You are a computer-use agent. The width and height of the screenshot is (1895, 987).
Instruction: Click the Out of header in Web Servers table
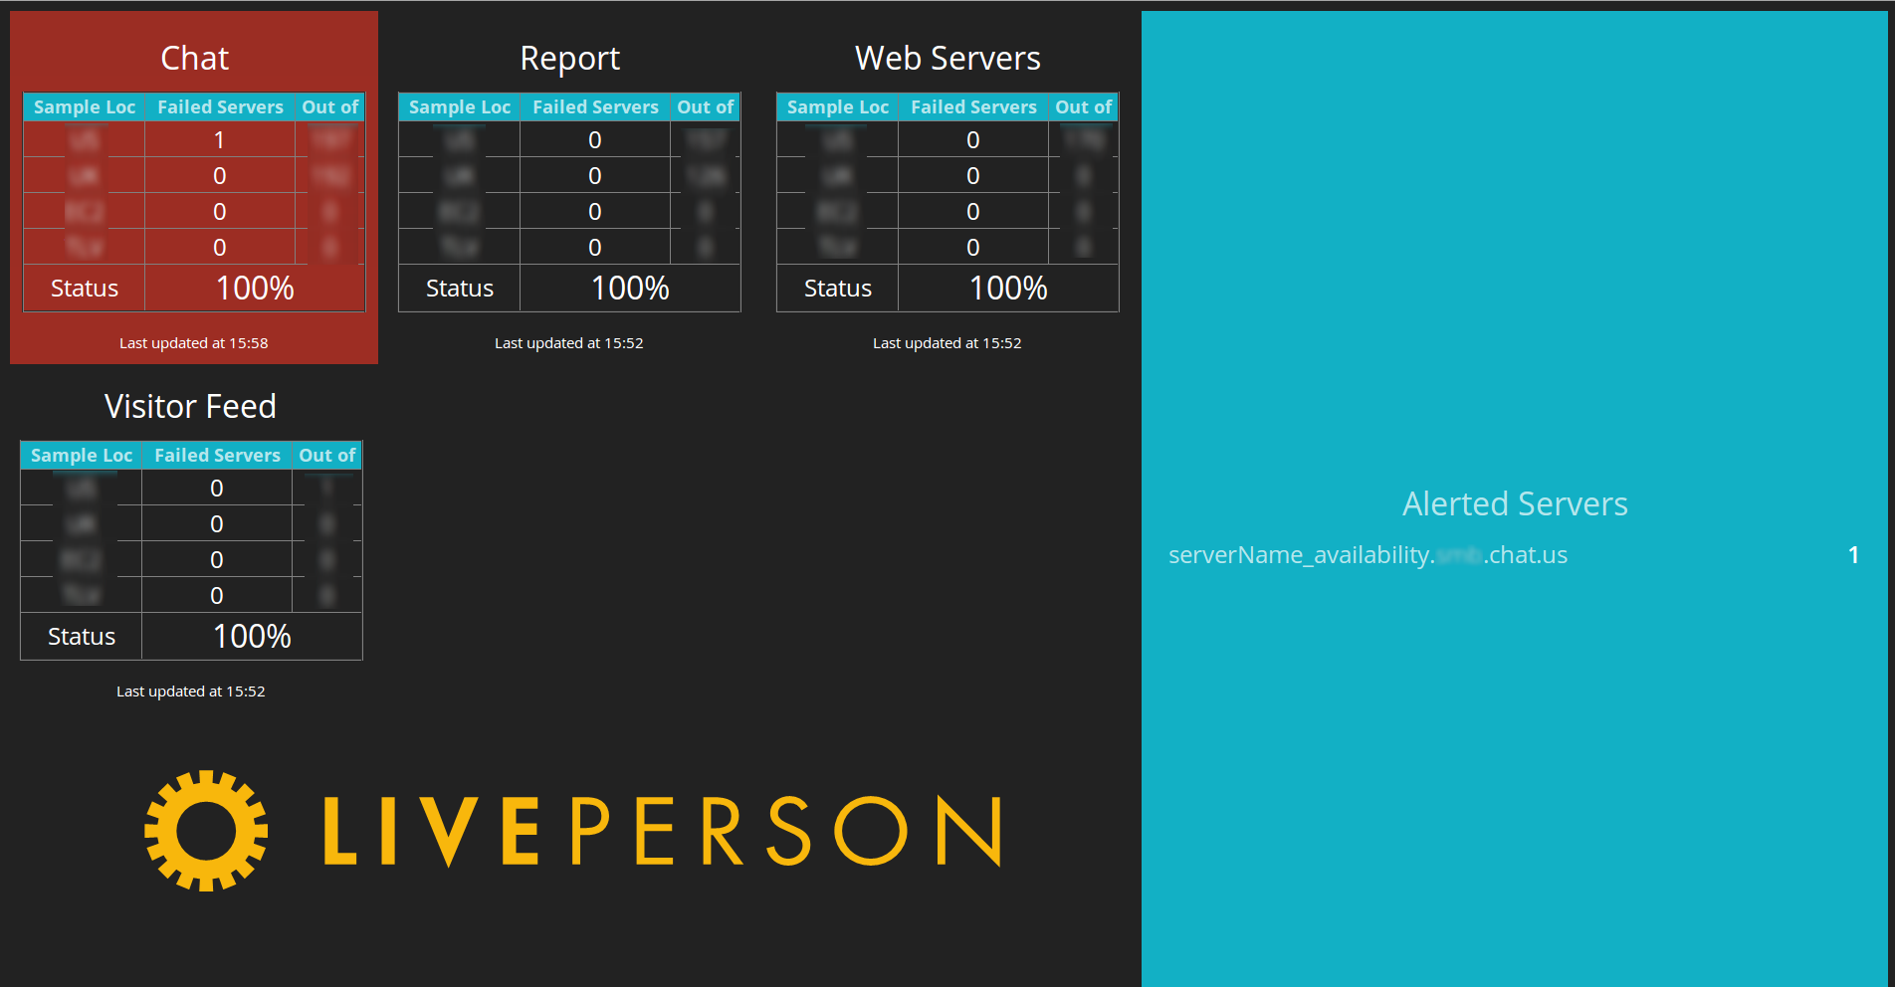point(1083,106)
